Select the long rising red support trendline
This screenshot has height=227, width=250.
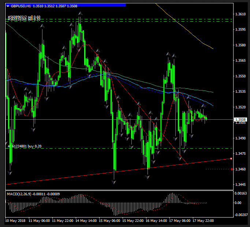(x=110, y=173)
